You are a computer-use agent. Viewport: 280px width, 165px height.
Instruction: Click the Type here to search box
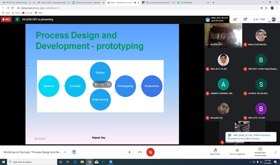(32, 162)
